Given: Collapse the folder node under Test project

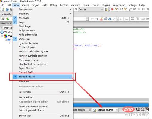Looking at the screenshot, I should pos(6,40).
